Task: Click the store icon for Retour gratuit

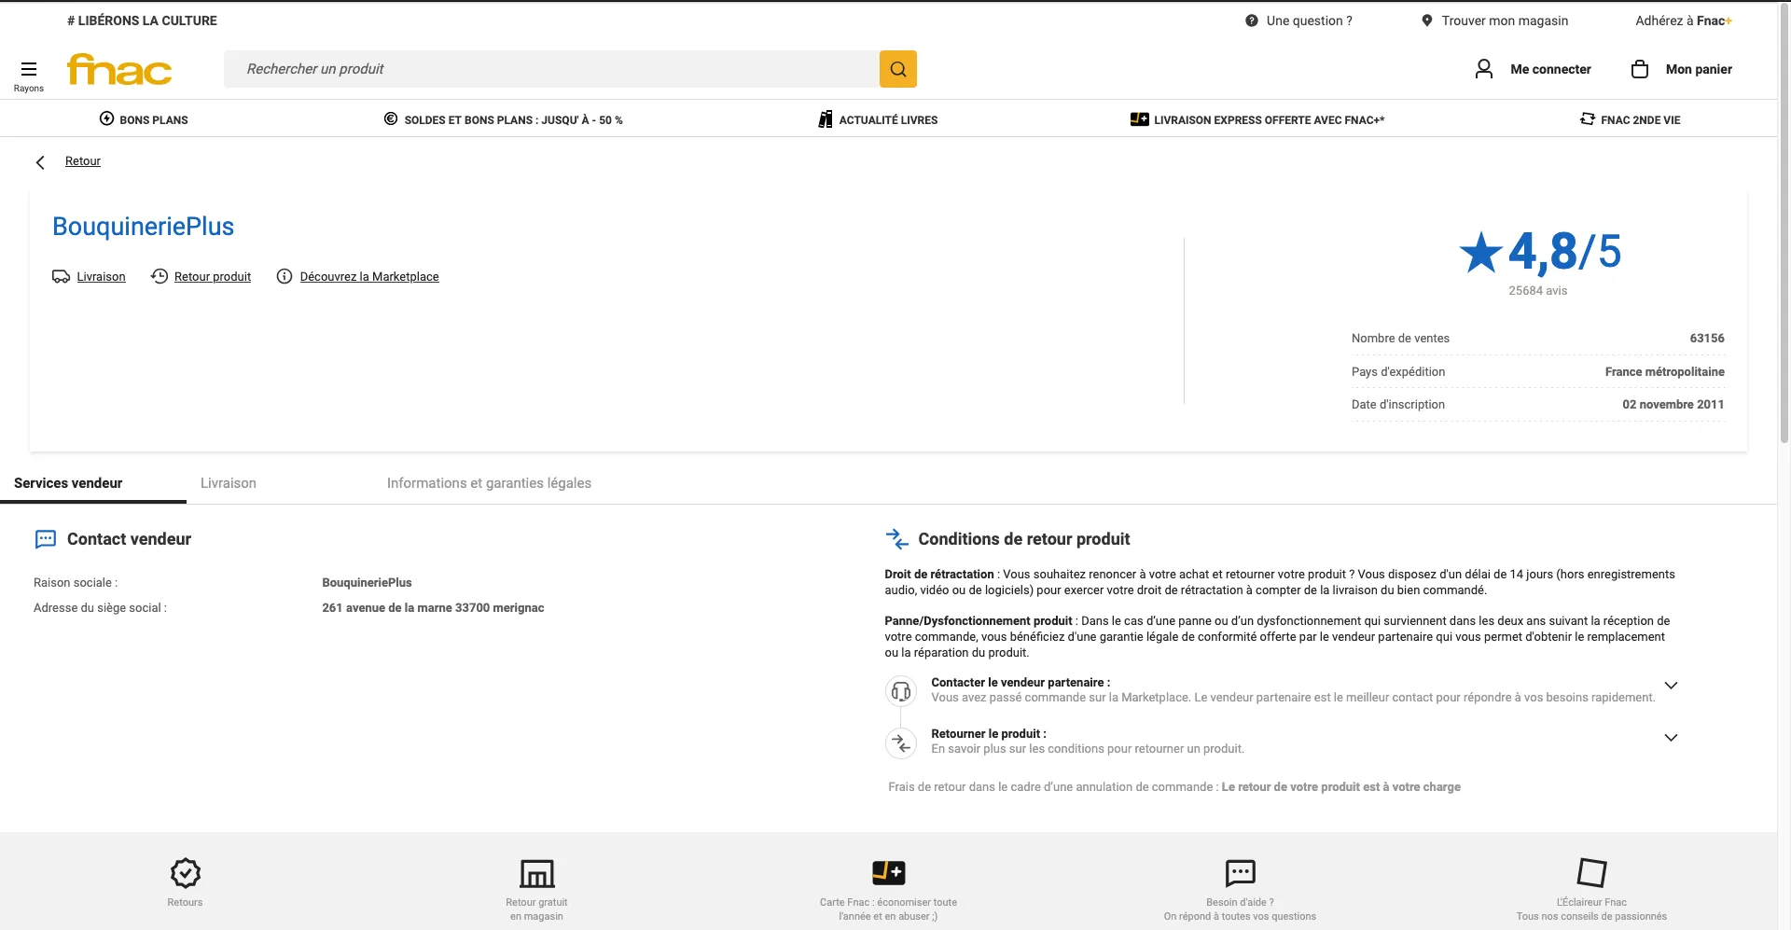Action: coord(536,874)
